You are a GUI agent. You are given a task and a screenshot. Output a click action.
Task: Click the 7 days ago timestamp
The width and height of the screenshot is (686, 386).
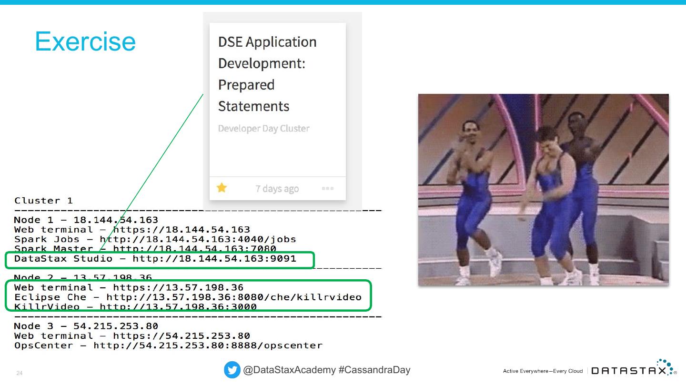tap(277, 189)
